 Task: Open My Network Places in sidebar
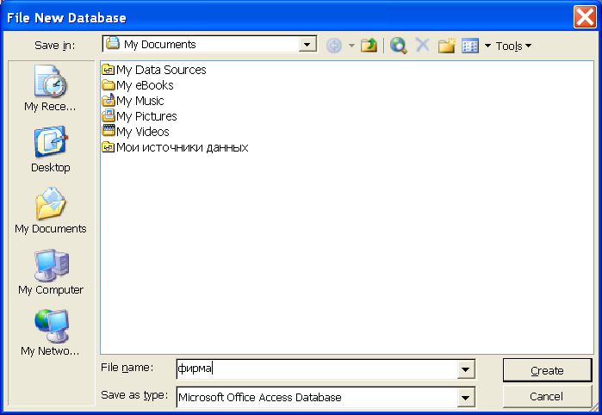pyautogui.click(x=50, y=333)
